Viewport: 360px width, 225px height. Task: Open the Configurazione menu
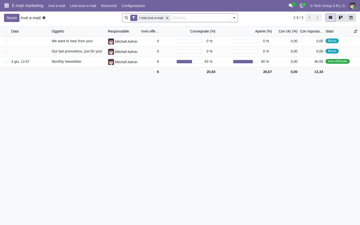tap(133, 6)
